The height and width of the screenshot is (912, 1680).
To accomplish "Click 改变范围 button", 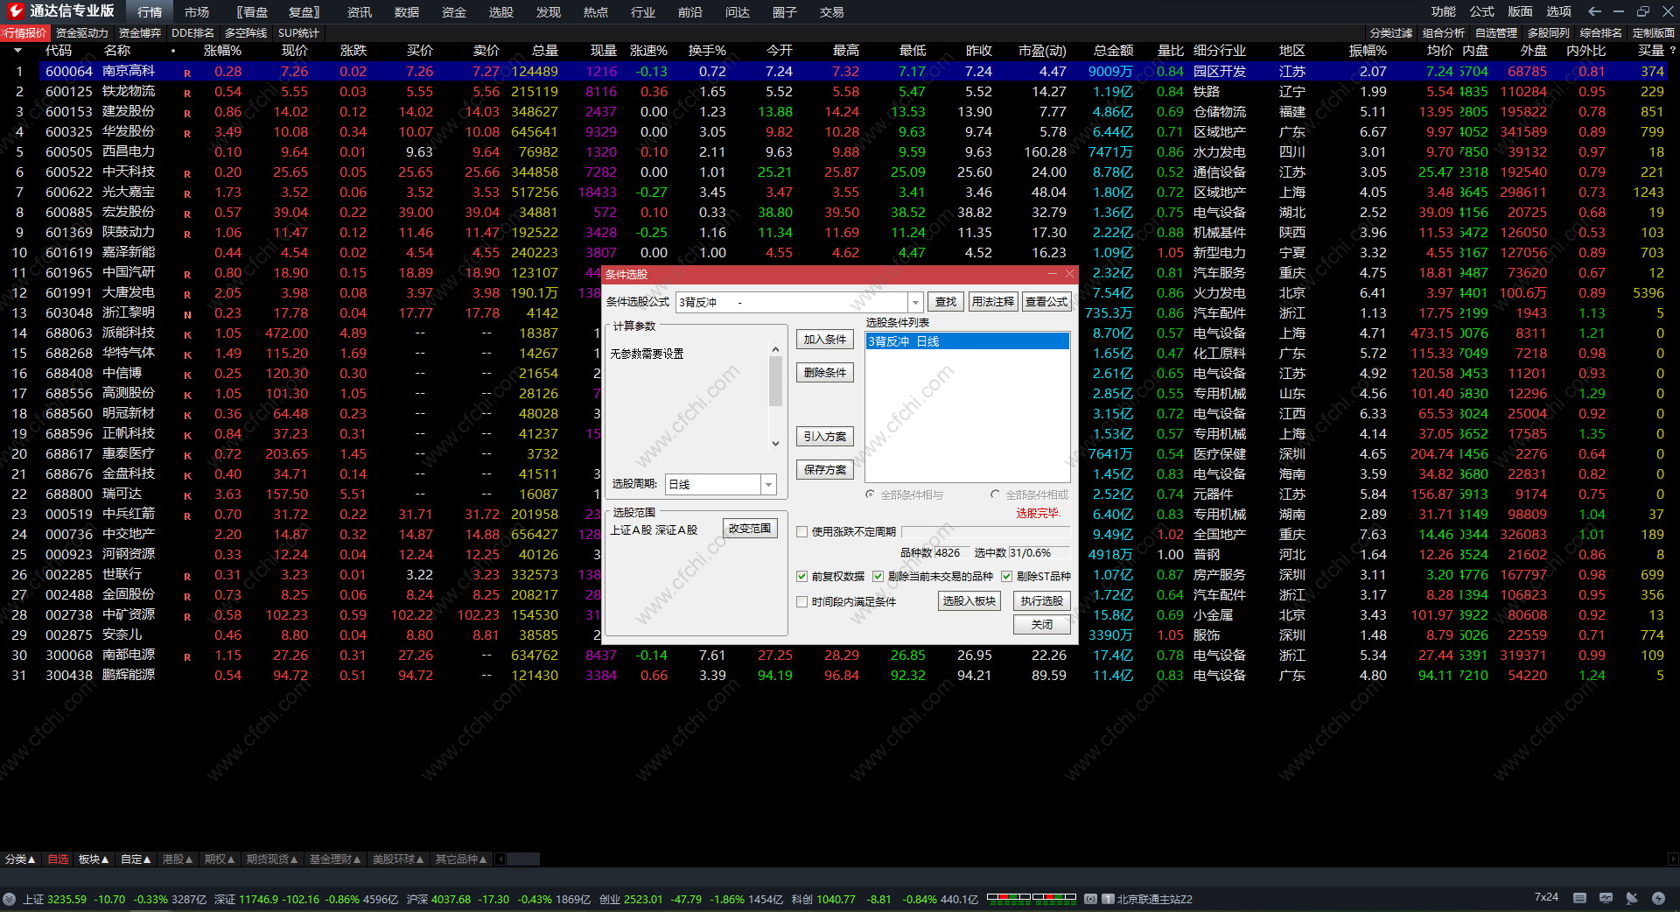I will pyautogui.click(x=750, y=529).
